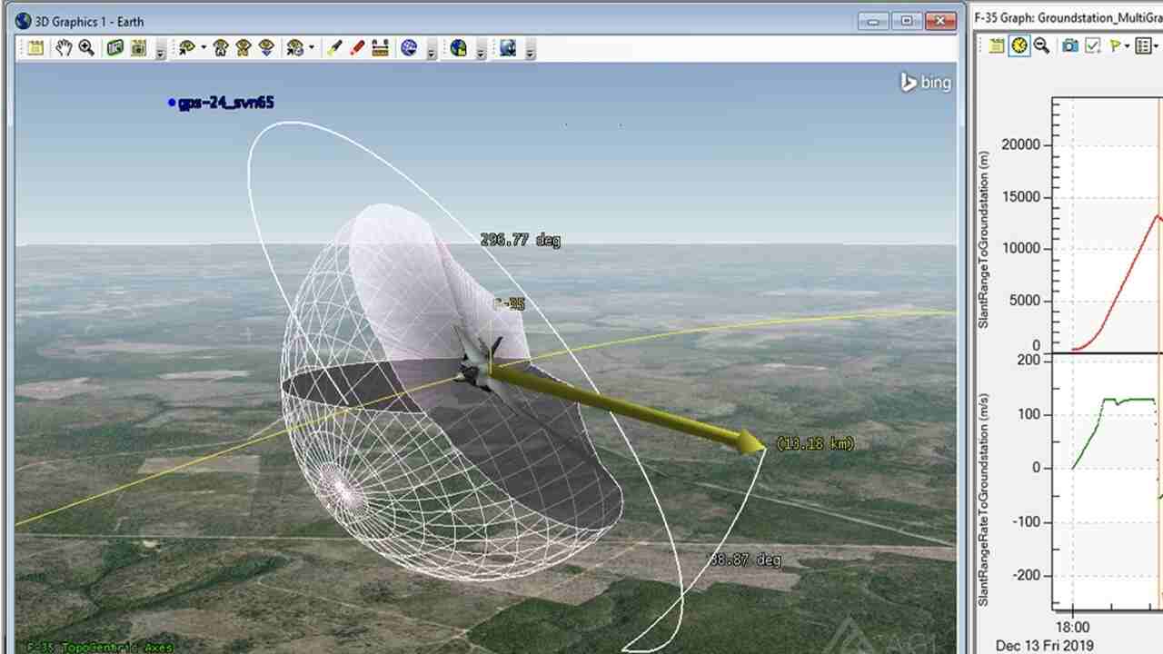The image size is (1163, 654).
Task: Click the bing logo in the 3D view
Action: click(926, 82)
